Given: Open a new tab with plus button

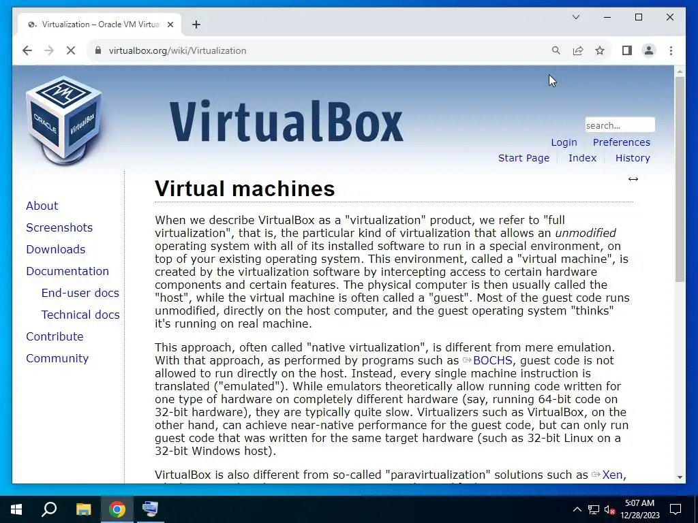Looking at the screenshot, I should coord(196,25).
